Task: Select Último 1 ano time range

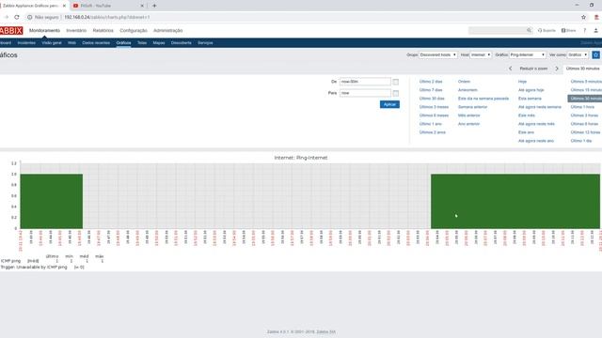Action: (431, 124)
